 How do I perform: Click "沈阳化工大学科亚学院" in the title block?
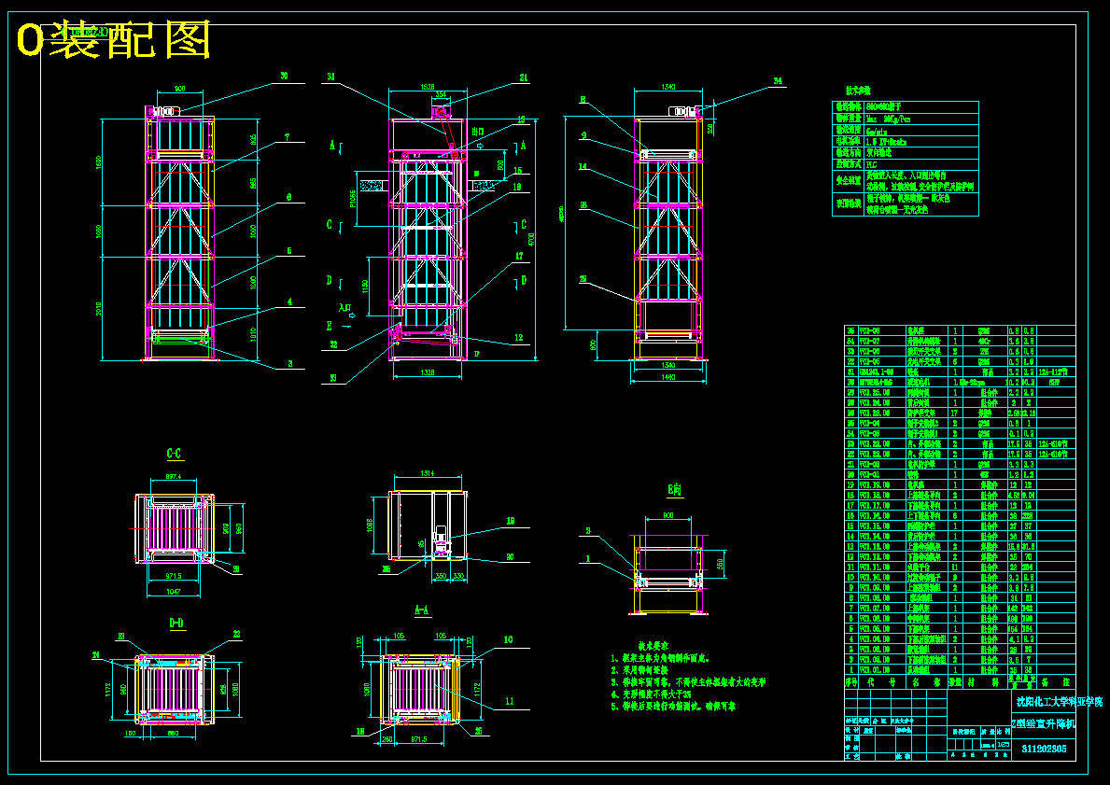(x=1059, y=702)
